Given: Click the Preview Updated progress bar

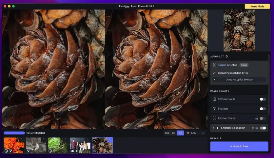Looking at the screenshot, I should coord(14,133).
